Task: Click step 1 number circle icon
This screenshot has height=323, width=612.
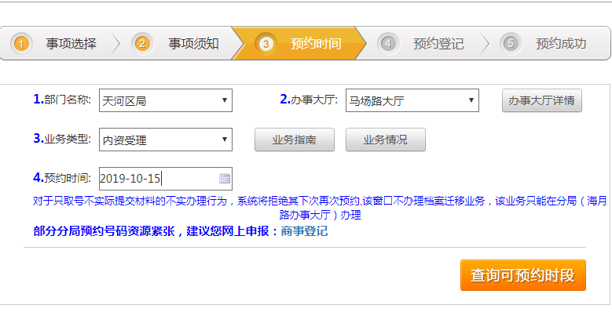Action: click(x=21, y=44)
